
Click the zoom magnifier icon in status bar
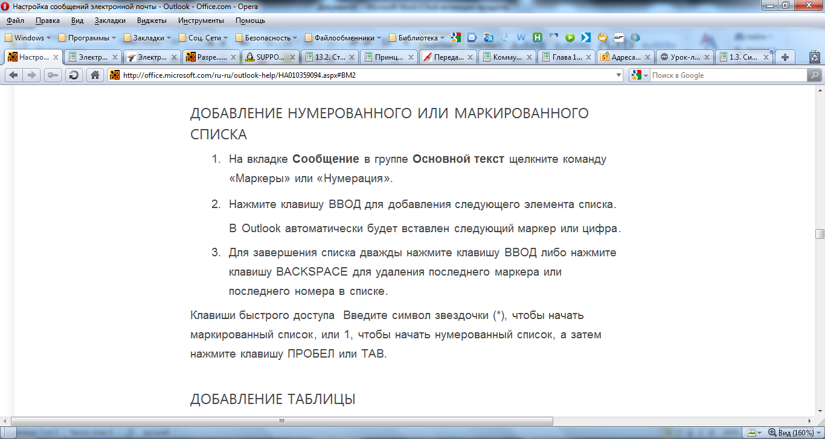click(x=772, y=433)
